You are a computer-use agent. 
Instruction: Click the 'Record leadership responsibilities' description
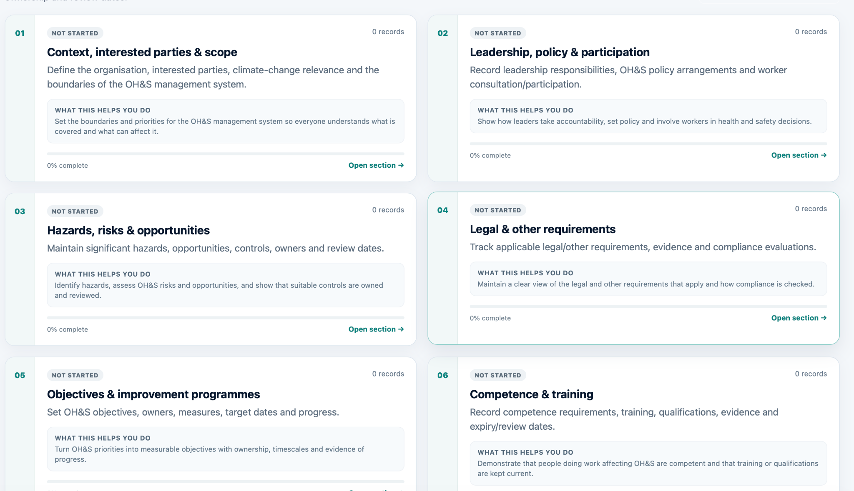click(x=628, y=77)
